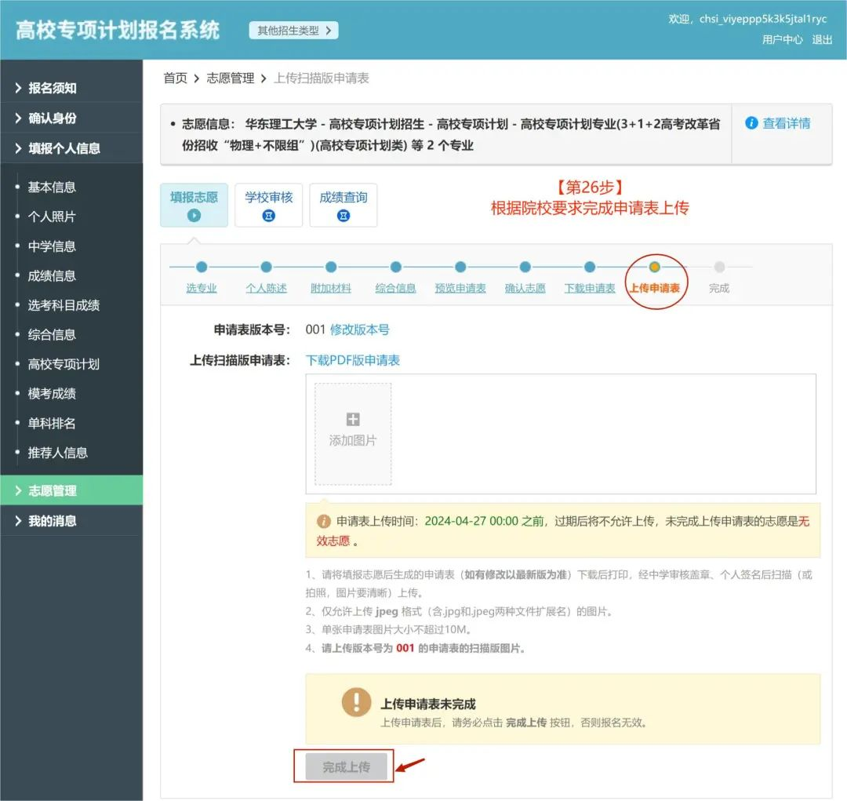Click the 添加图片 upload area

coord(351,434)
